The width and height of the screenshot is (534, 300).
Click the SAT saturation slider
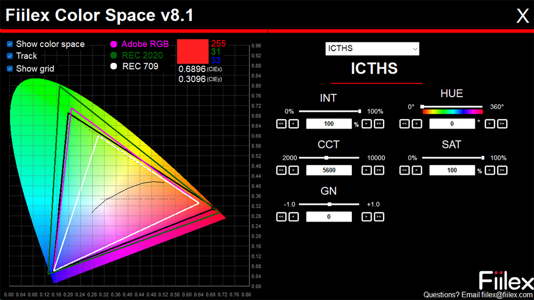click(x=453, y=158)
